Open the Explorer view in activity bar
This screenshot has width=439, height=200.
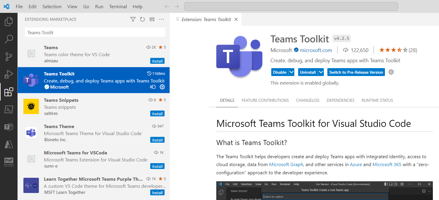pyautogui.click(x=9, y=22)
